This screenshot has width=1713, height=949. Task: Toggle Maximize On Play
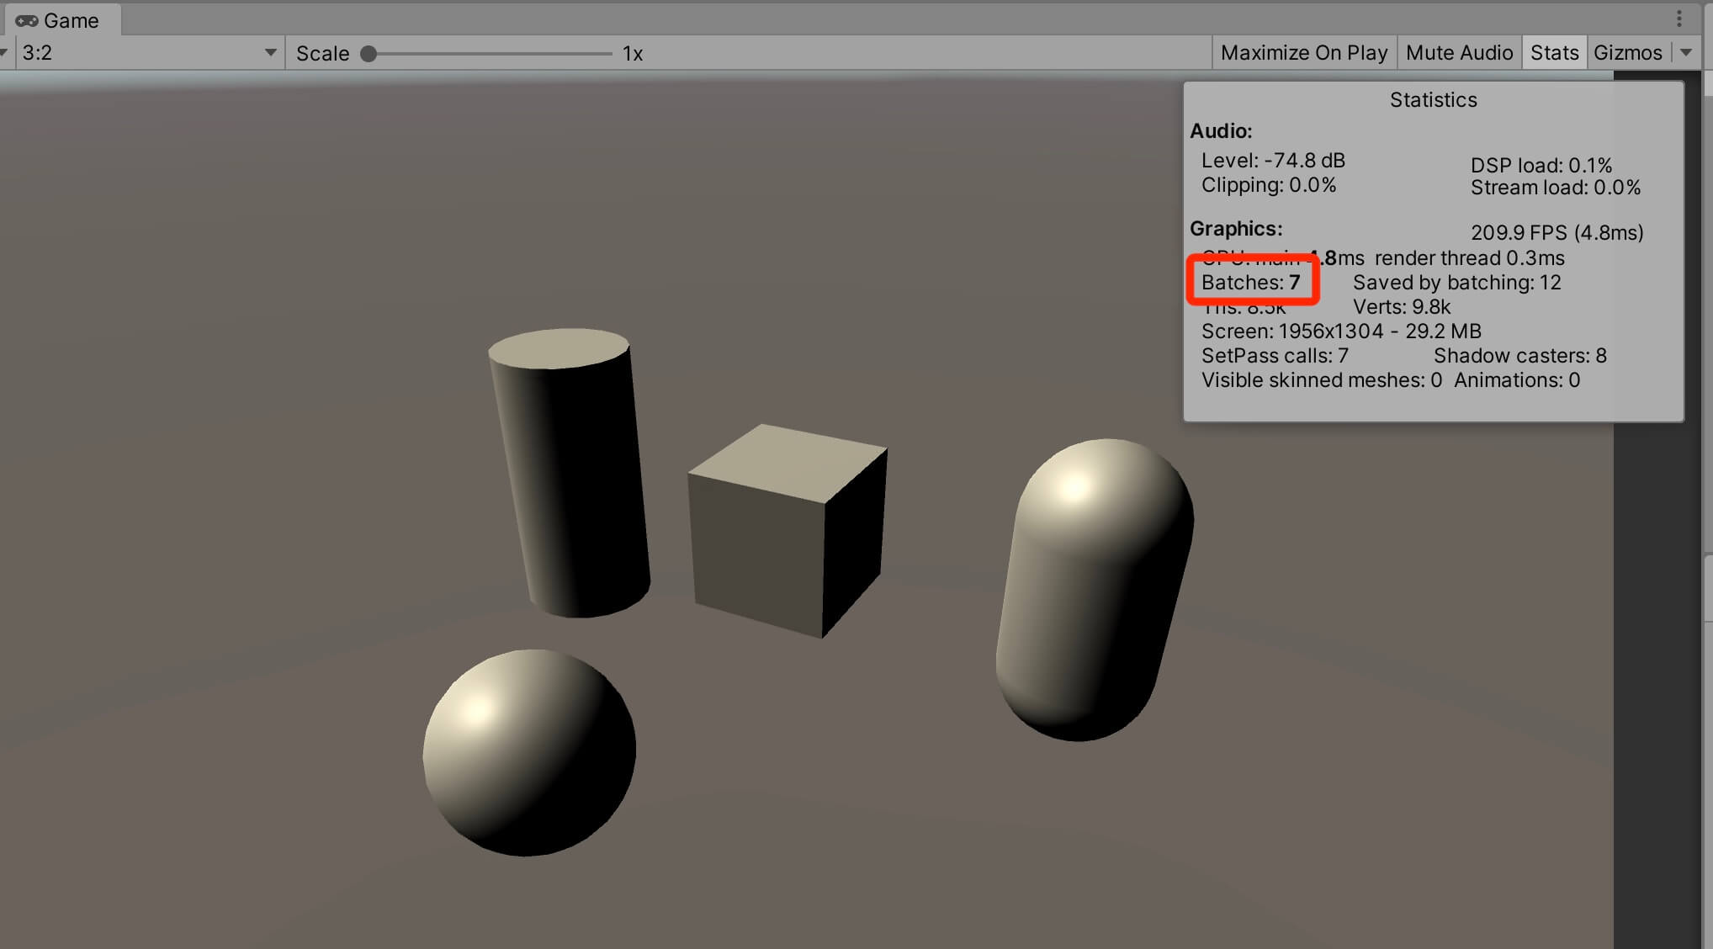pos(1304,53)
